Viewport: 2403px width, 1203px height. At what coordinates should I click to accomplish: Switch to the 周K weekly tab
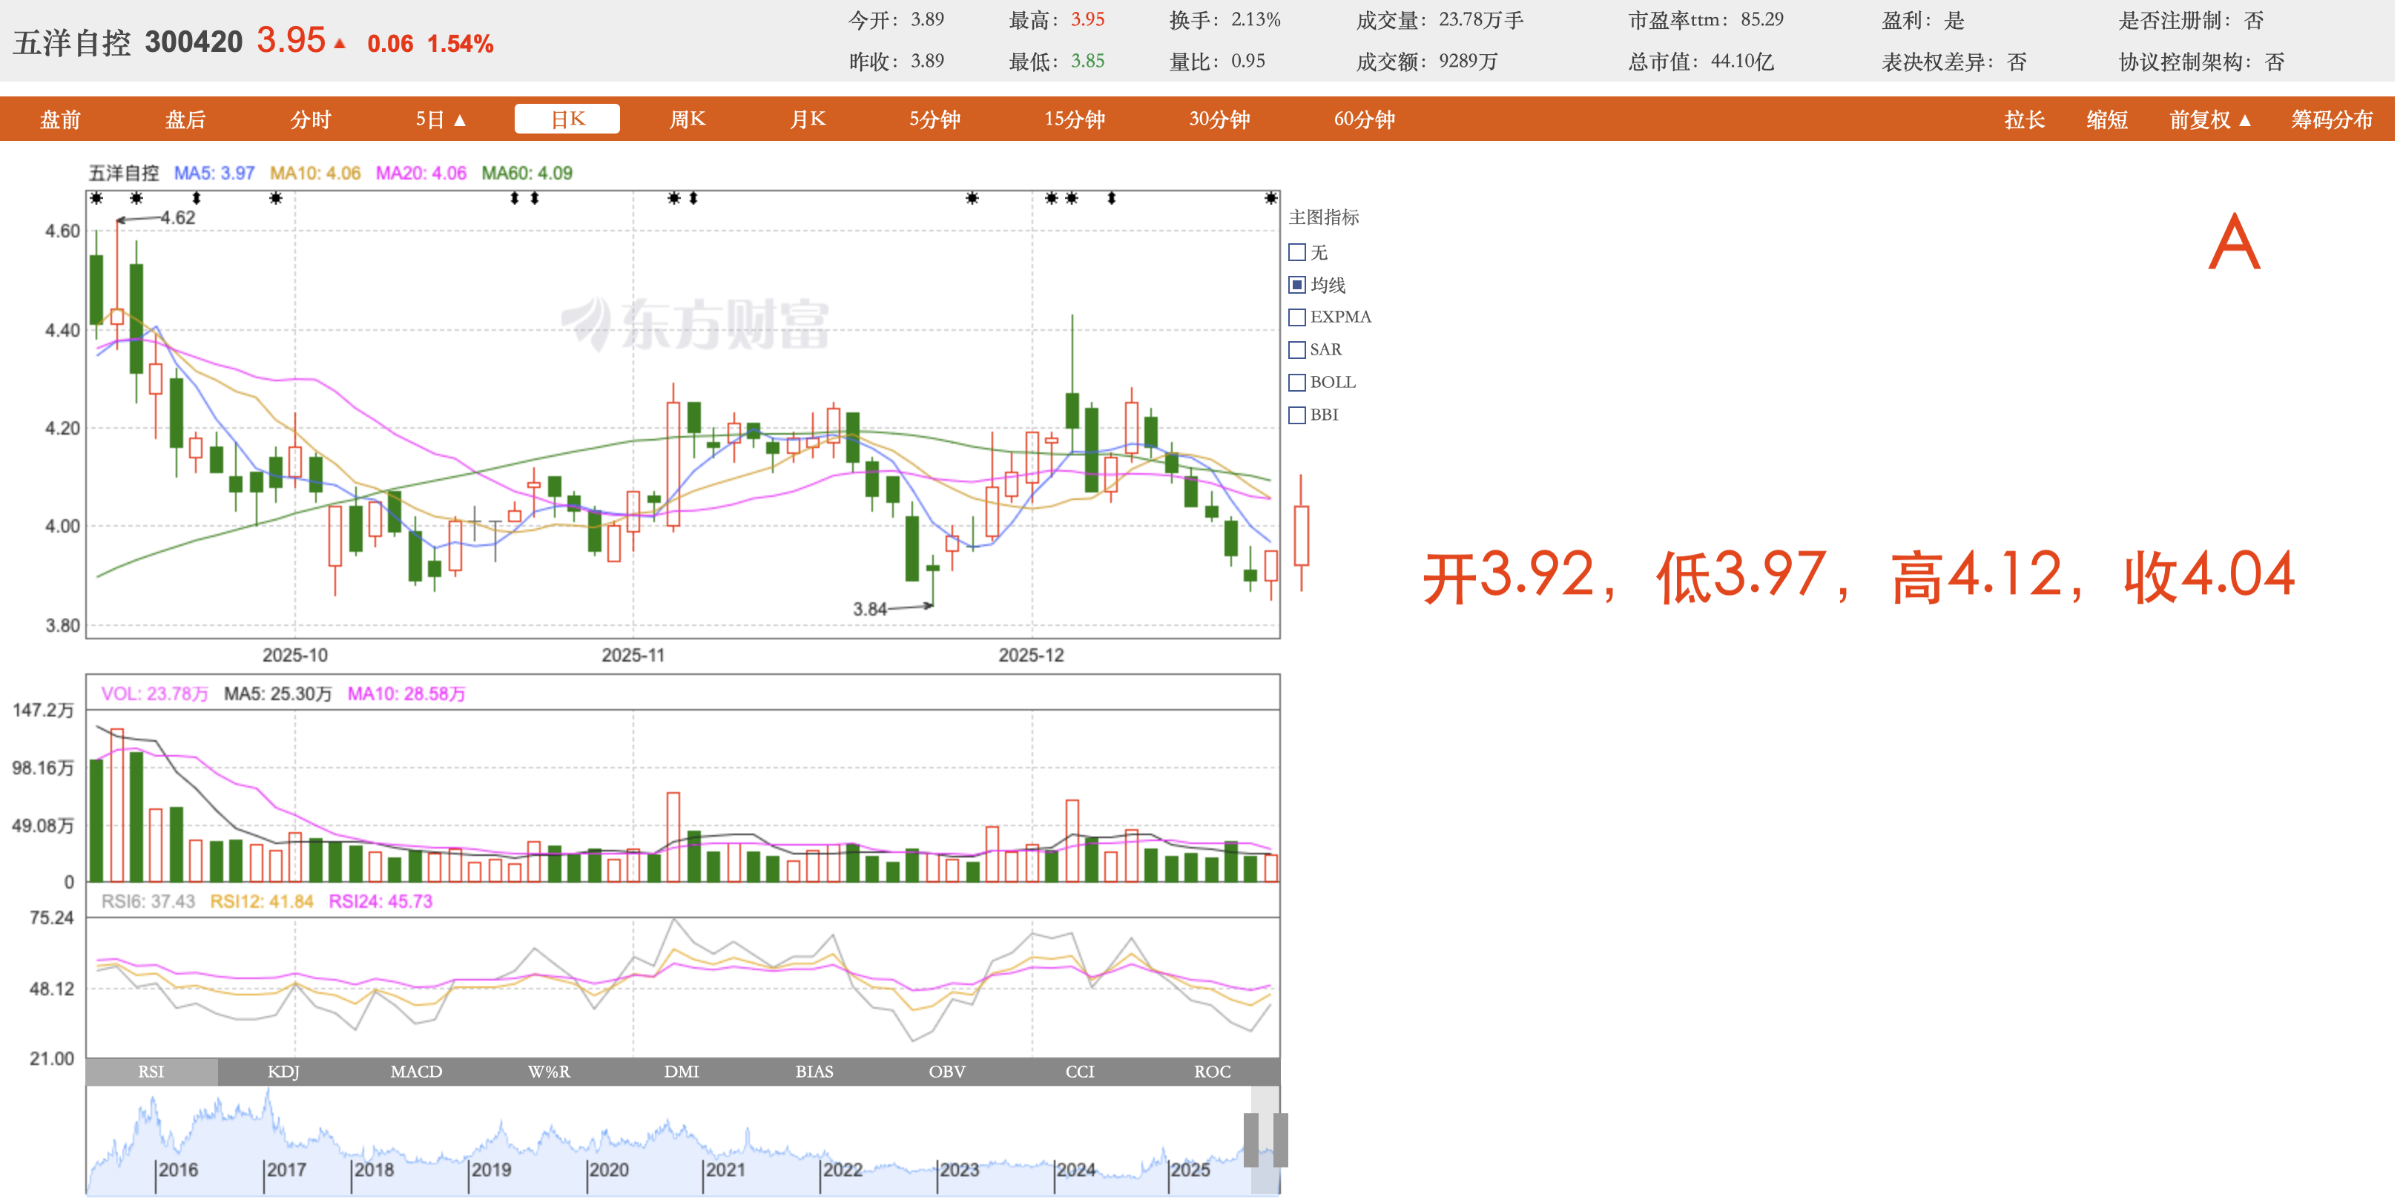687,119
